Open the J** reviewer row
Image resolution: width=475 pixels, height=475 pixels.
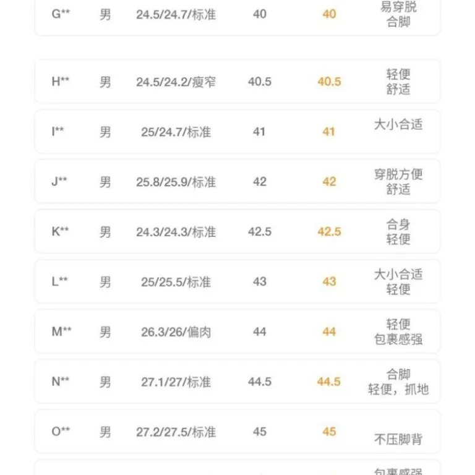pyautogui.click(x=237, y=182)
